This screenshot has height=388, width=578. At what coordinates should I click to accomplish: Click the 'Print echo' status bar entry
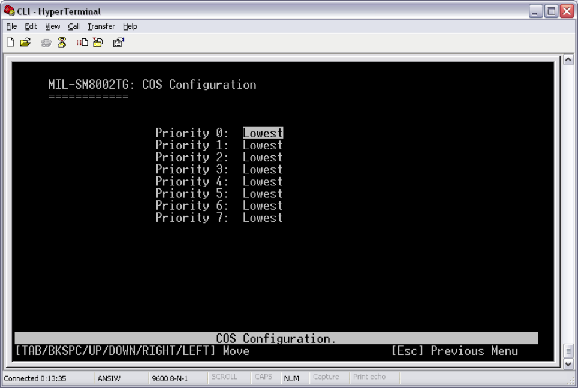coord(369,377)
